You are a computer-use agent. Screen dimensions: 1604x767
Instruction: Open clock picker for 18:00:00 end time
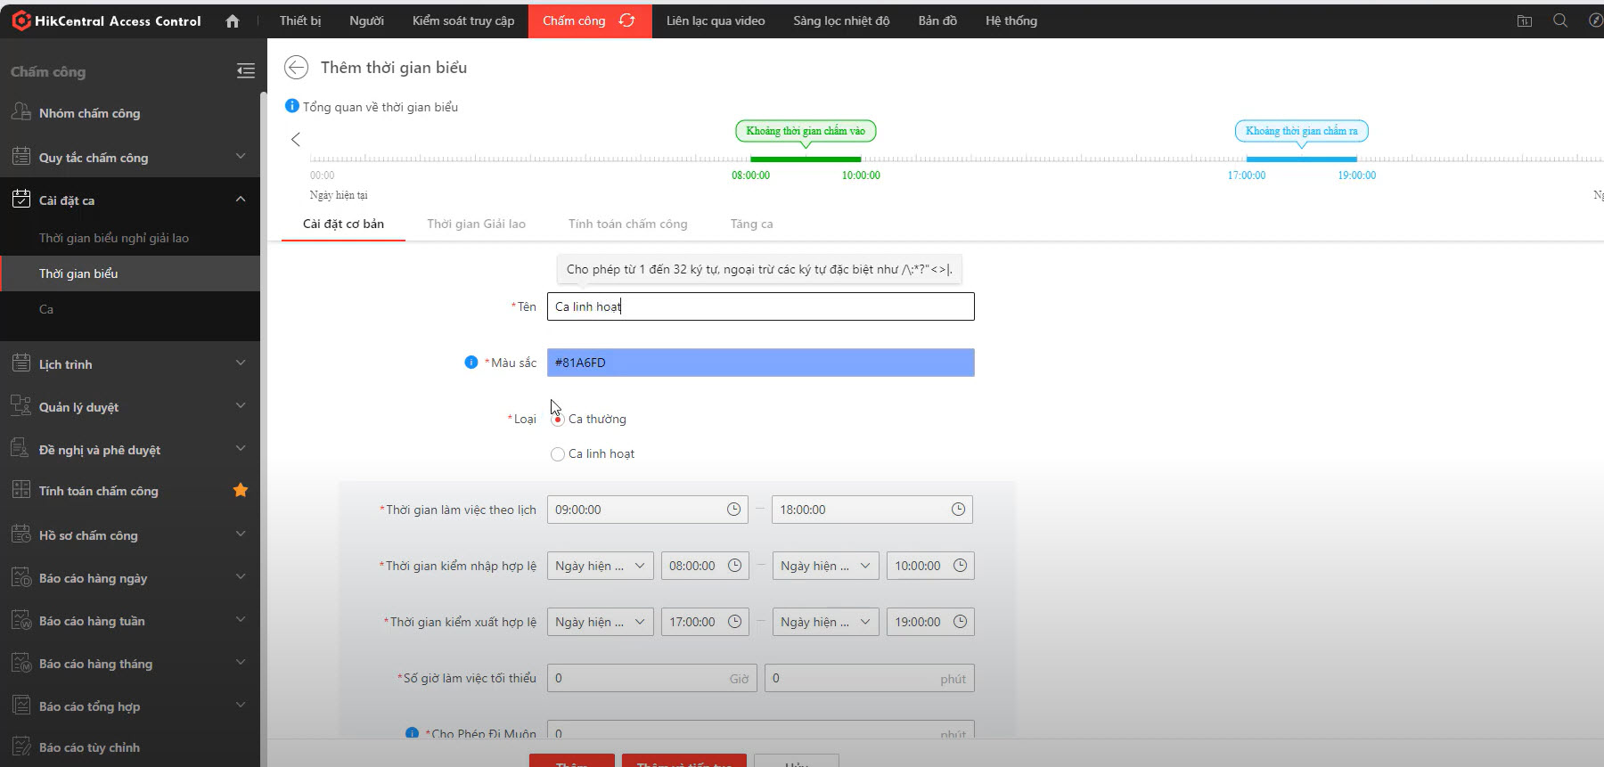pyautogui.click(x=958, y=510)
